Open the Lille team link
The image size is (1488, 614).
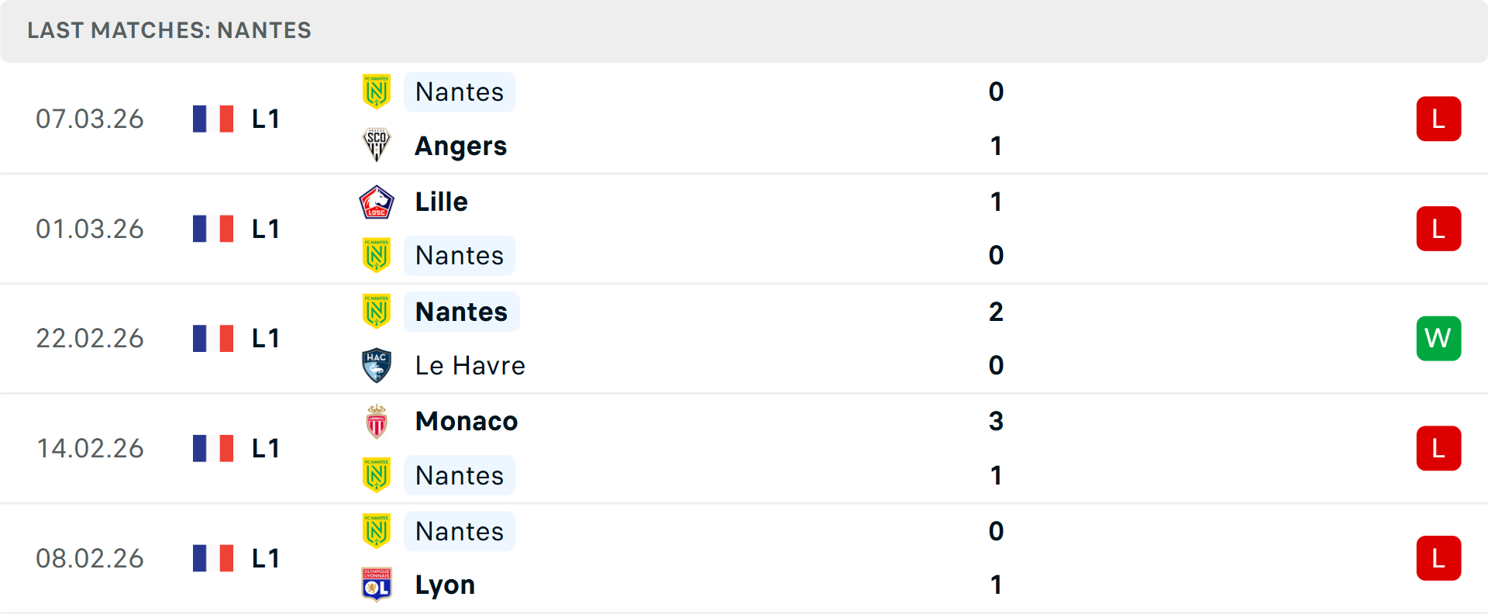click(x=441, y=202)
